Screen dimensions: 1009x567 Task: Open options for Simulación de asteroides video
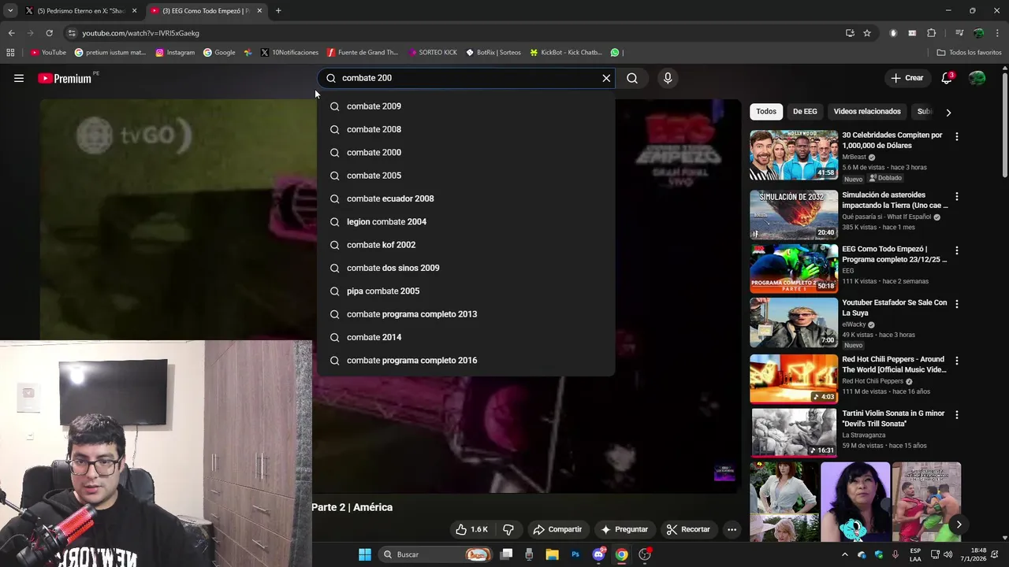957,197
